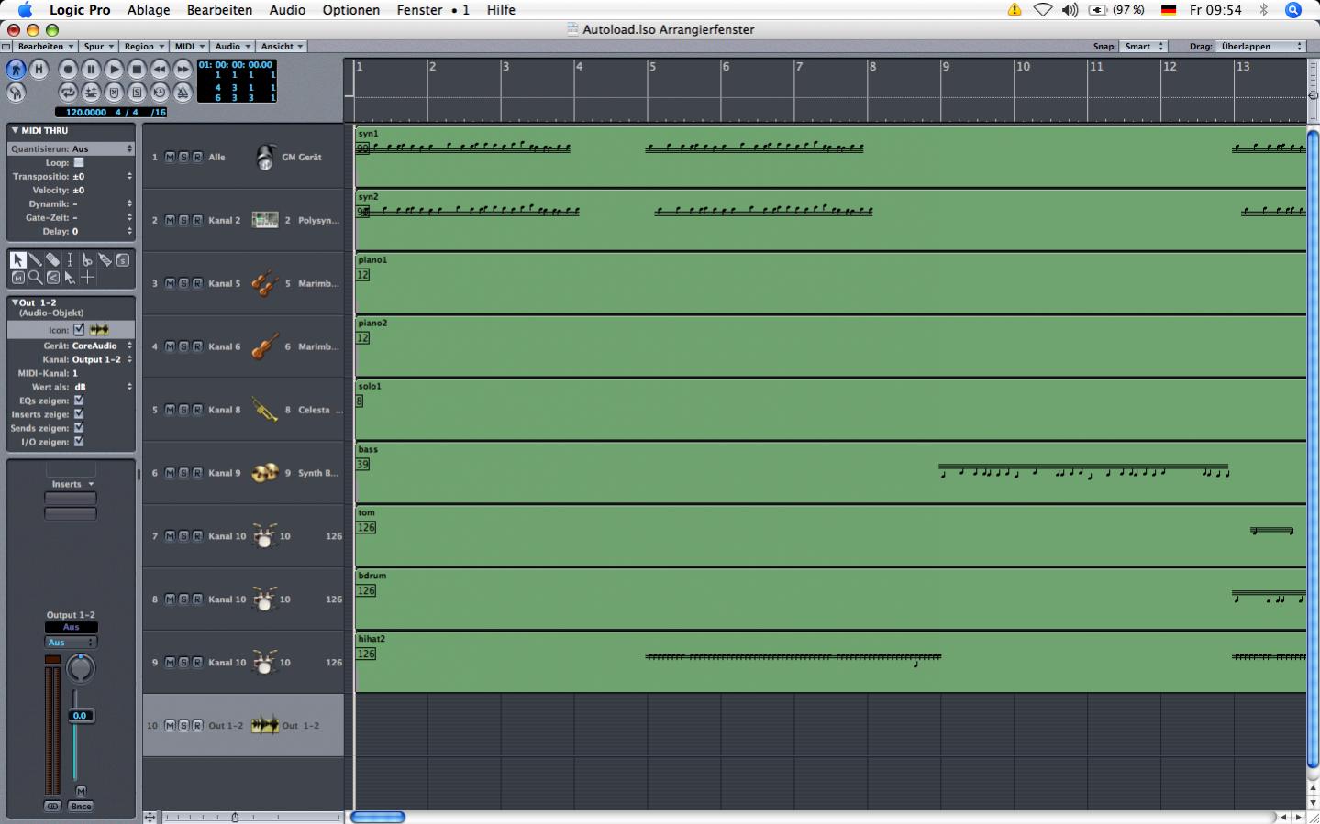Open the Fenster menu

[x=420, y=10]
